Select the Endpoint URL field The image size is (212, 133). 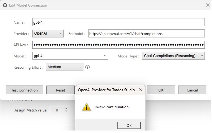pos(146,33)
